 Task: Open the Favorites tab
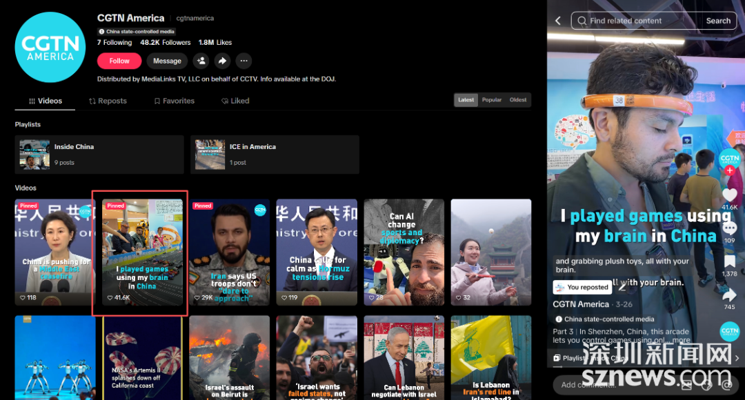[x=175, y=101]
